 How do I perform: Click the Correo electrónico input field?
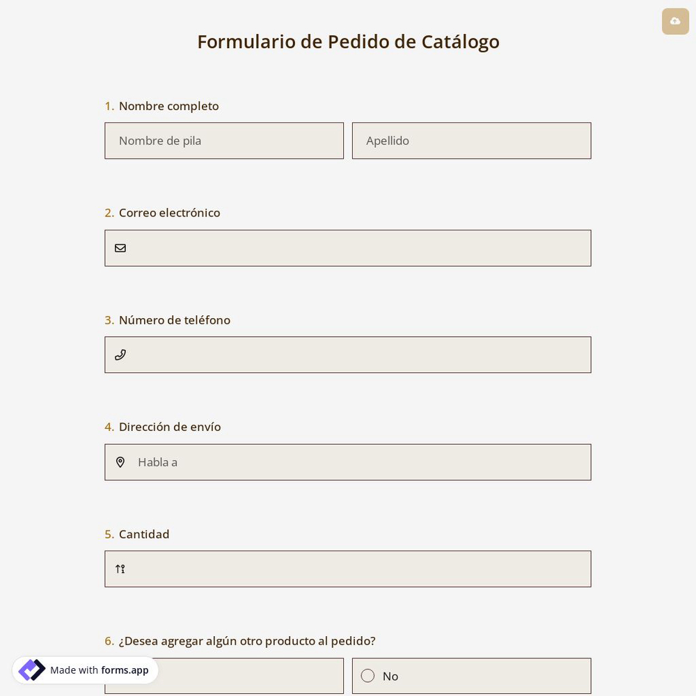[x=348, y=248]
